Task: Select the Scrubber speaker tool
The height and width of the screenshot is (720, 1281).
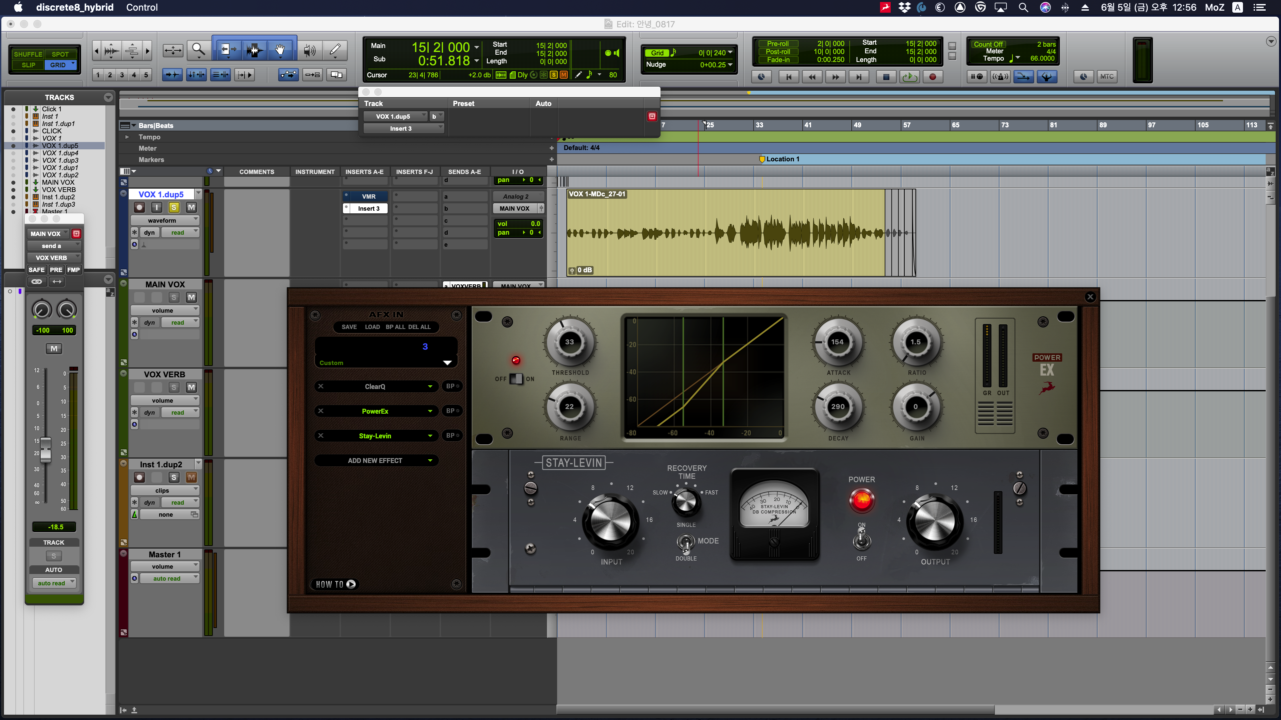Action: (309, 50)
